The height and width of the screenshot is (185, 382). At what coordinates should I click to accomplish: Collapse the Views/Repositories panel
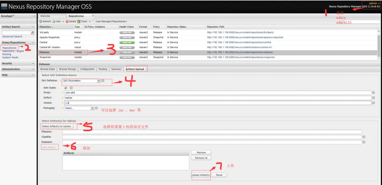pos(33,42)
